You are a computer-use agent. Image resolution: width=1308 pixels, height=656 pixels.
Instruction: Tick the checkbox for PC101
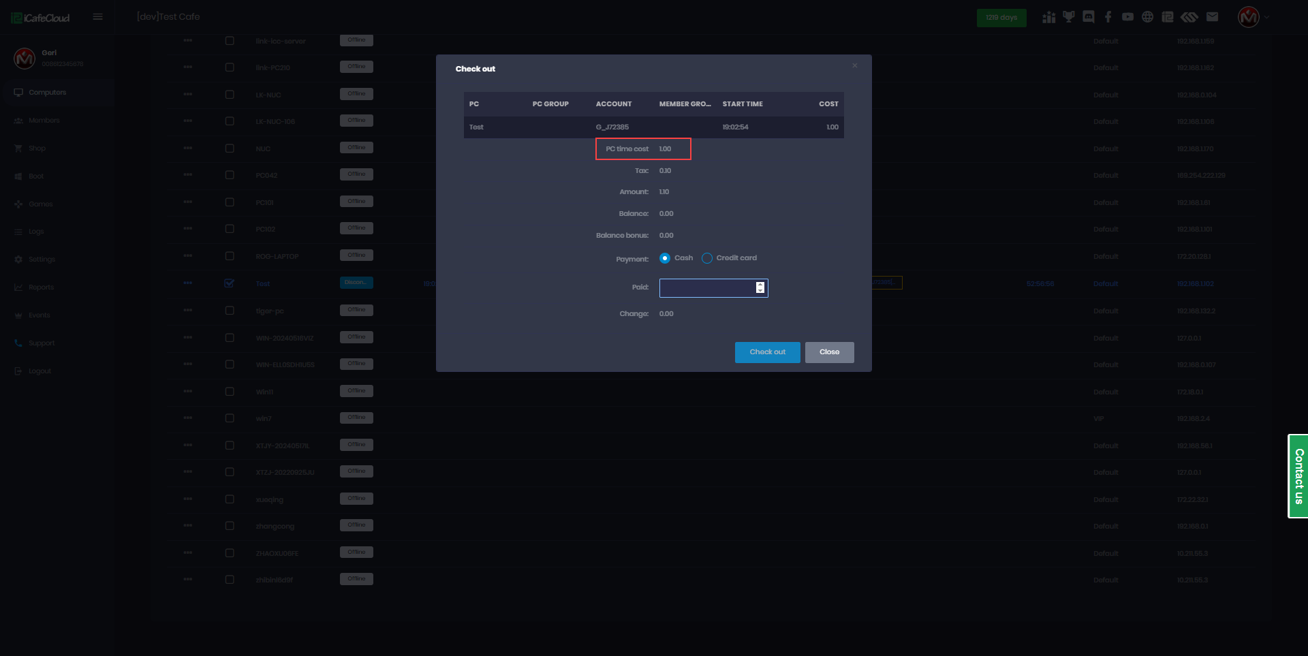230,202
